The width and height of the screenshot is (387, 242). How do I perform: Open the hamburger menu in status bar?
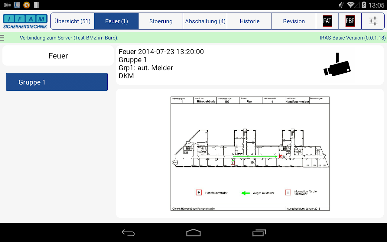pyautogui.click(x=2, y=38)
